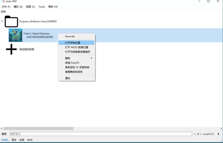Open the 帮助 (H) menu
This screenshot has width=223, height=143.
pyautogui.click(x=53, y=7)
